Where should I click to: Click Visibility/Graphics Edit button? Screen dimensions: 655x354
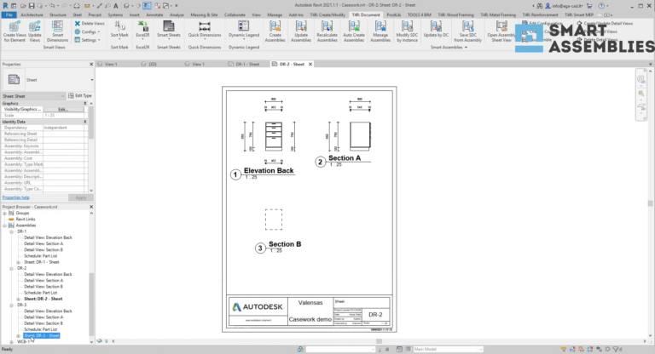[x=63, y=109]
